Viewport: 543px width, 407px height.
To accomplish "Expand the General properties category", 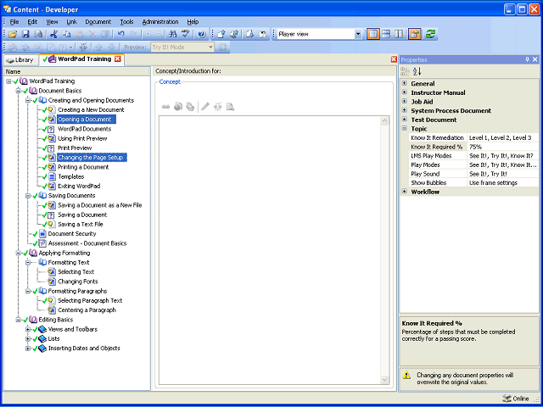I will 404,83.
